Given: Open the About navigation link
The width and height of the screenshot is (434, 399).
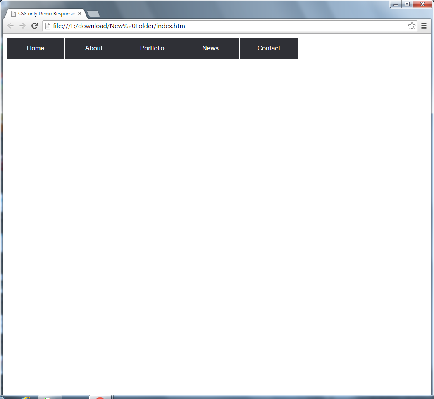Looking at the screenshot, I should (x=94, y=48).
